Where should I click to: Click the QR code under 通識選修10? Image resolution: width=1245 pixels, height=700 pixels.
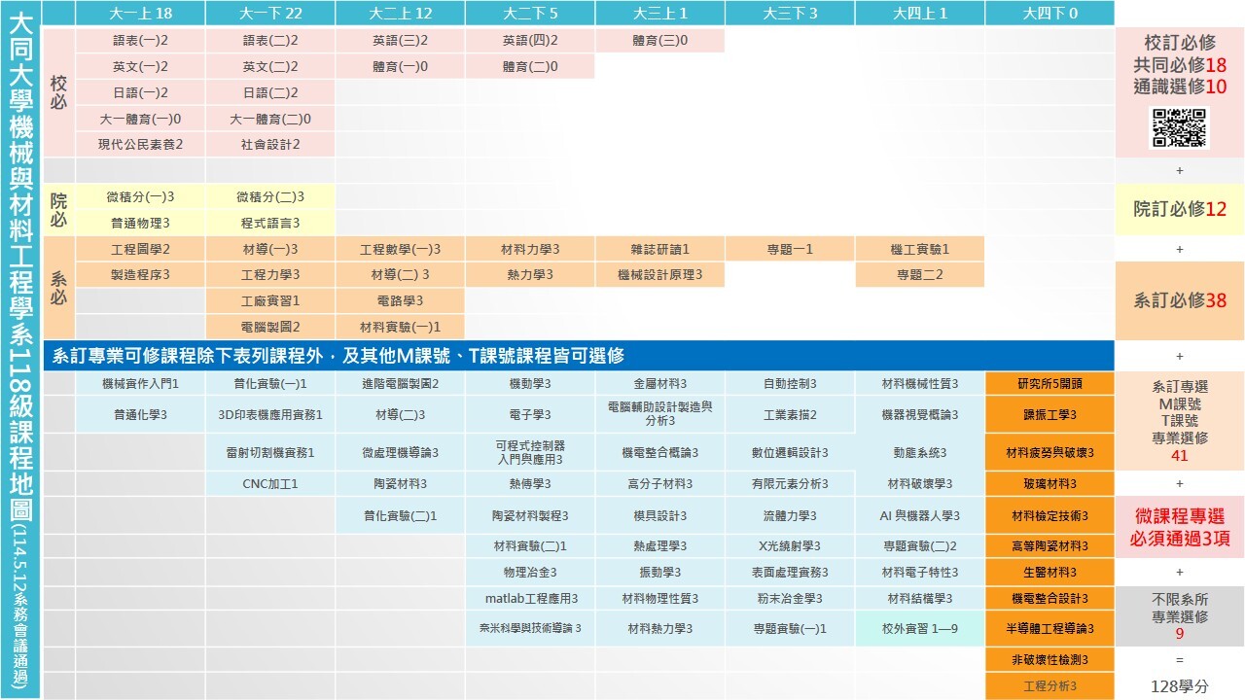click(1180, 127)
